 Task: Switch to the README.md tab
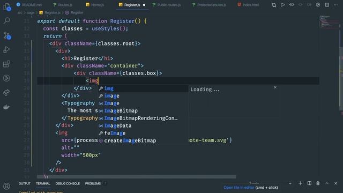point(29,5)
